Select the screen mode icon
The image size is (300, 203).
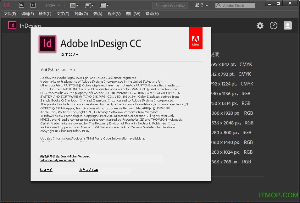[87, 5]
